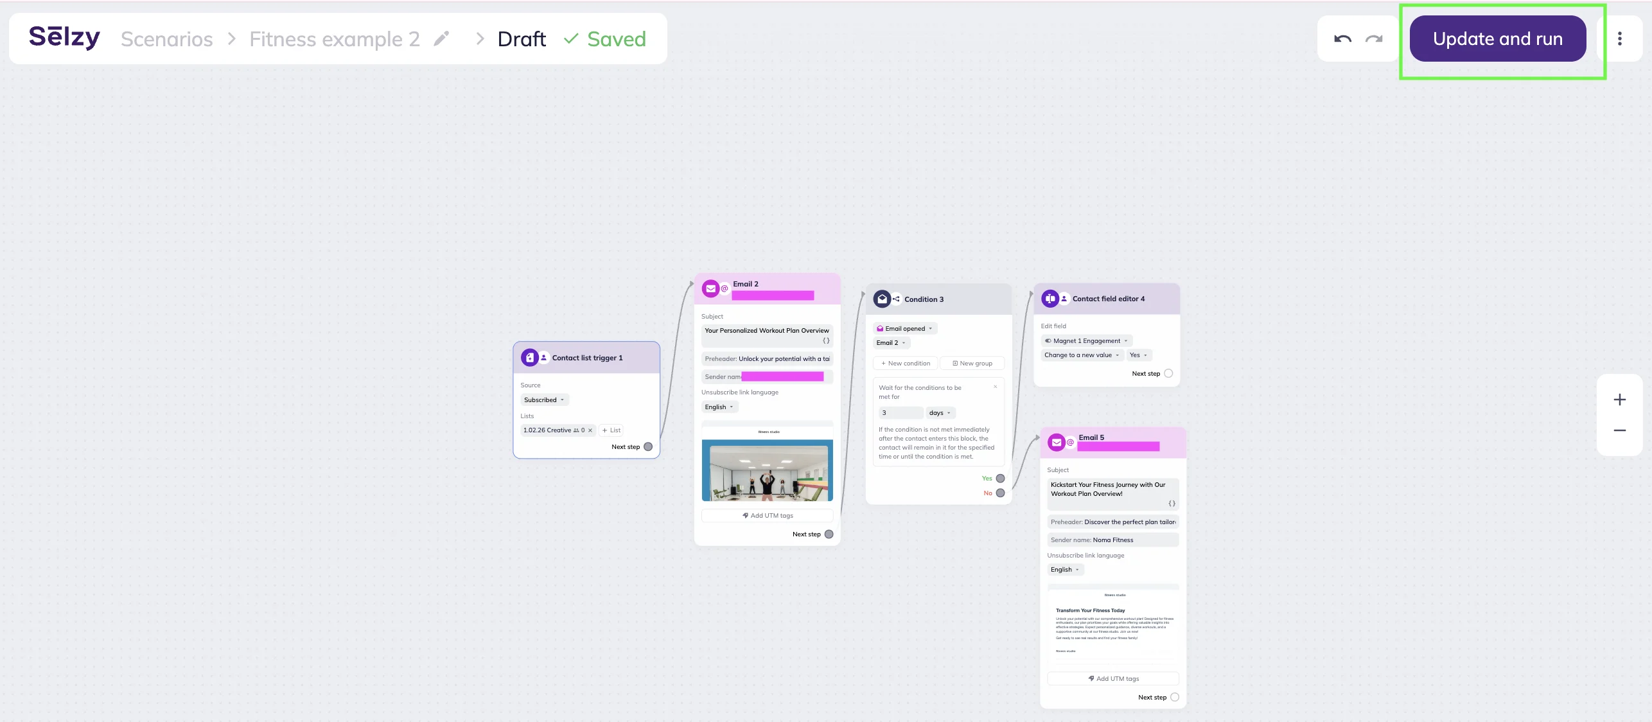Click the Email 2 envelope icon
The width and height of the screenshot is (1652, 722).
(710, 288)
